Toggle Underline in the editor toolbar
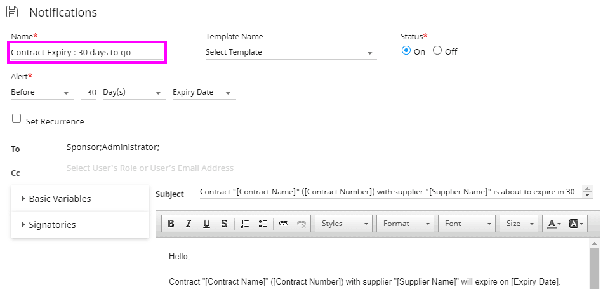Screen dimensions: 603x289 [206, 224]
